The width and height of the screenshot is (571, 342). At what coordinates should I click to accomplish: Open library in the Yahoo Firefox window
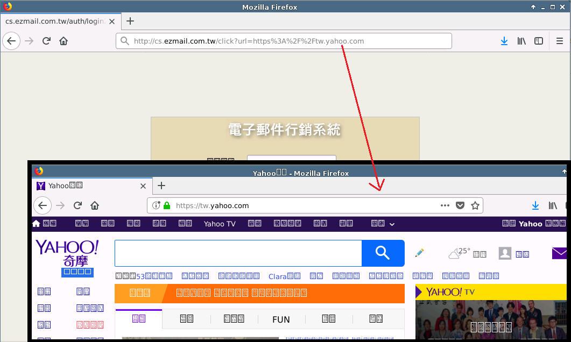pyautogui.click(x=553, y=205)
